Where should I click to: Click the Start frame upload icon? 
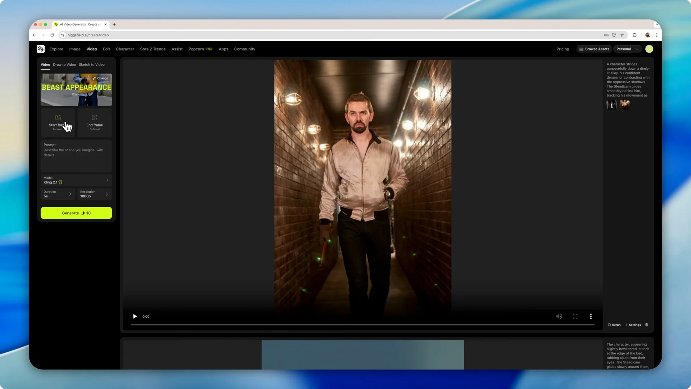tap(58, 117)
